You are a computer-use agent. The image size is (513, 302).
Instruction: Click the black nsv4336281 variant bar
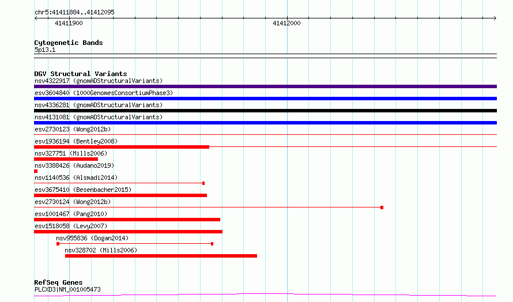click(x=265, y=111)
